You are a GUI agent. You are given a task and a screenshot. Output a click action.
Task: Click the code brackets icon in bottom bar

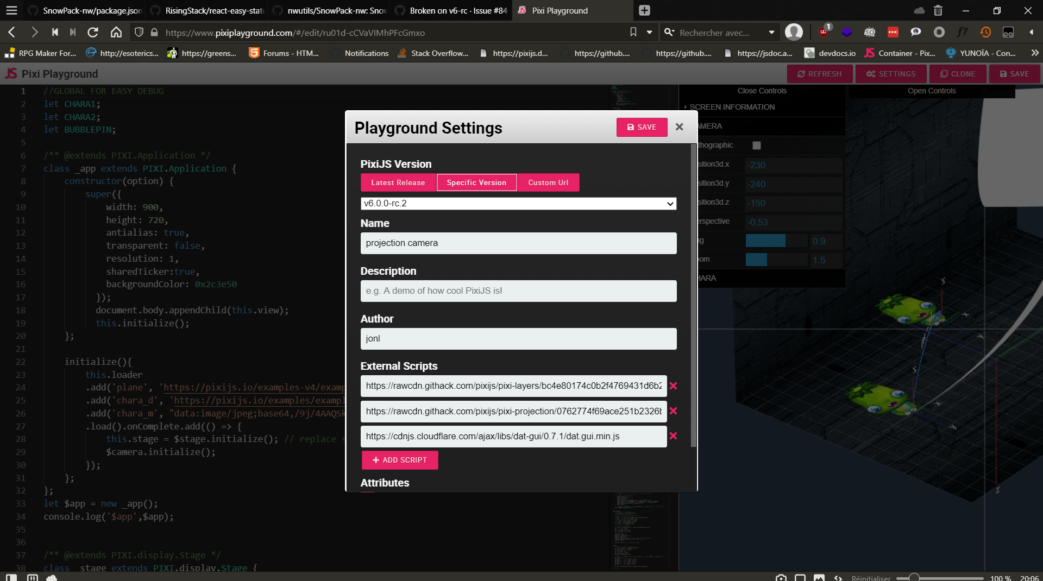[x=838, y=578]
